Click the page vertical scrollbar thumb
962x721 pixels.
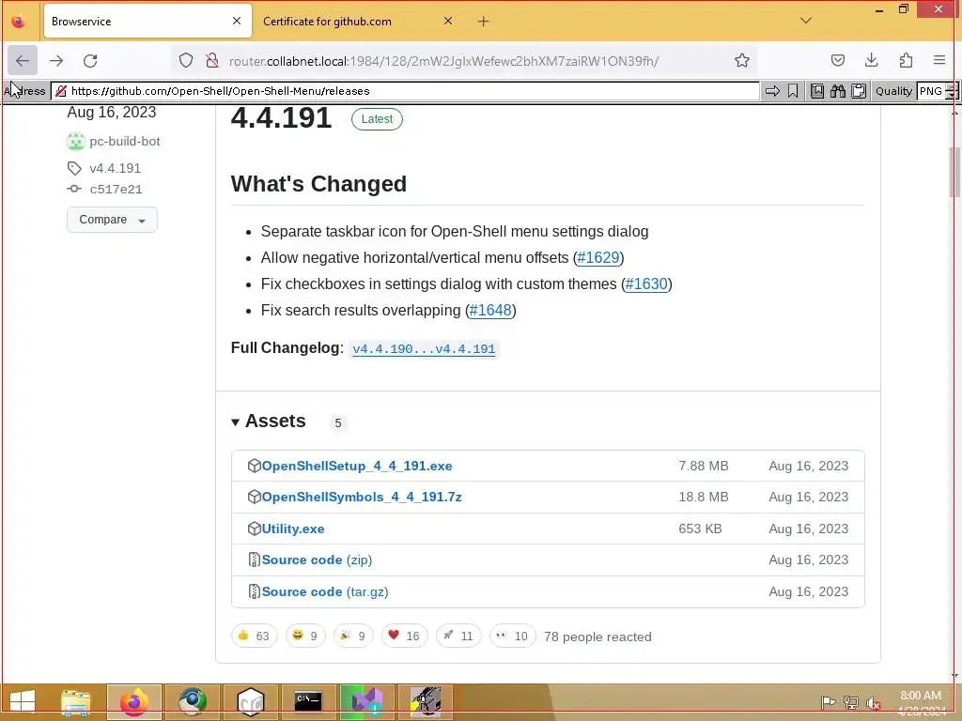click(954, 173)
